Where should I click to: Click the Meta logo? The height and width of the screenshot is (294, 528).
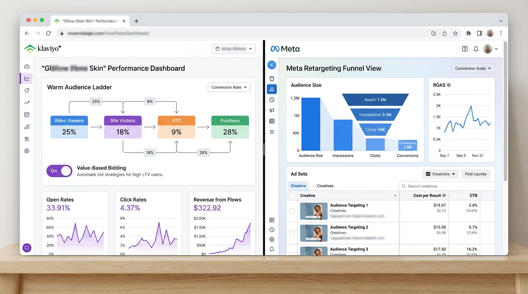click(285, 49)
